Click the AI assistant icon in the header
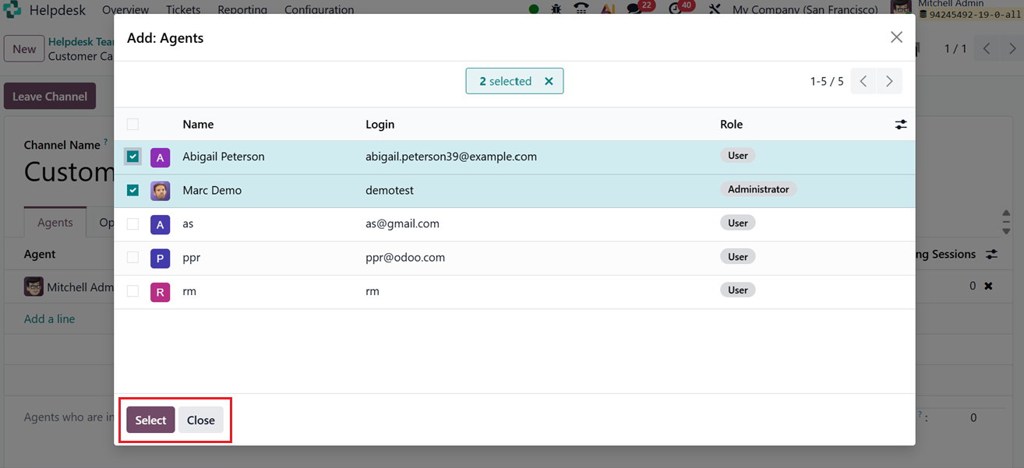Image resolution: width=1024 pixels, height=468 pixels. click(x=608, y=9)
